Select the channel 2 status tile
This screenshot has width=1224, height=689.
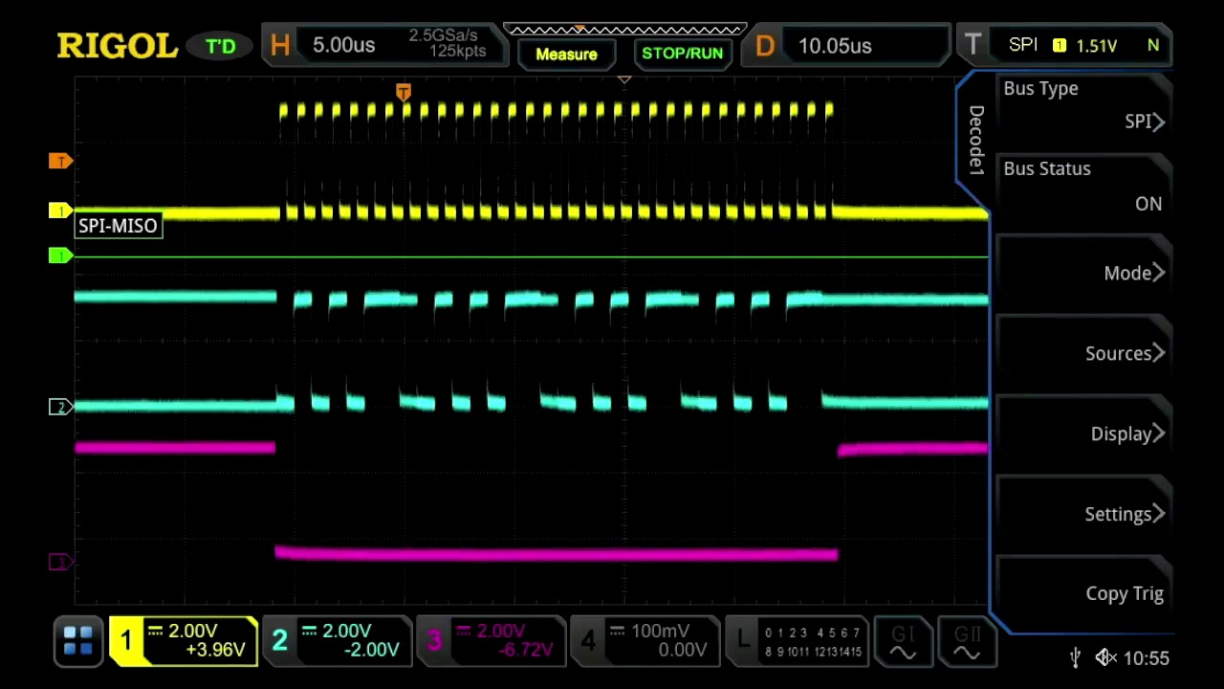tap(337, 640)
